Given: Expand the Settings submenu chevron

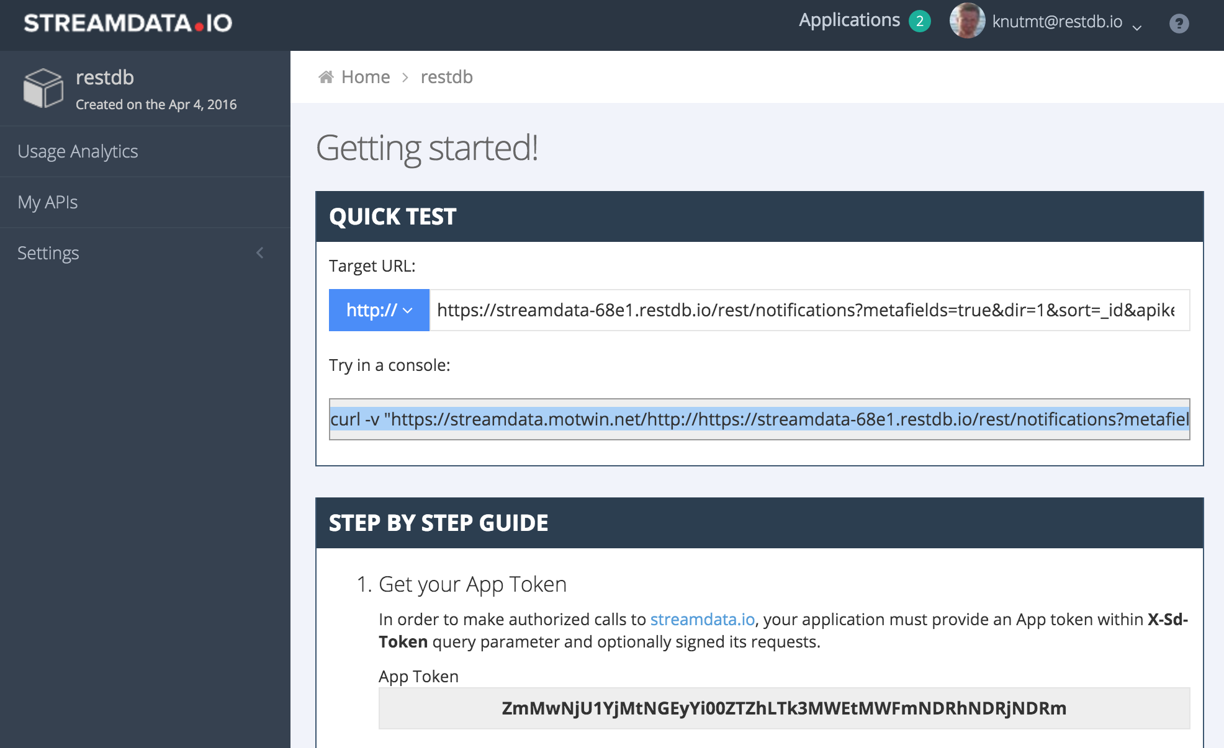Looking at the screenshot, I should pos(260,253).
